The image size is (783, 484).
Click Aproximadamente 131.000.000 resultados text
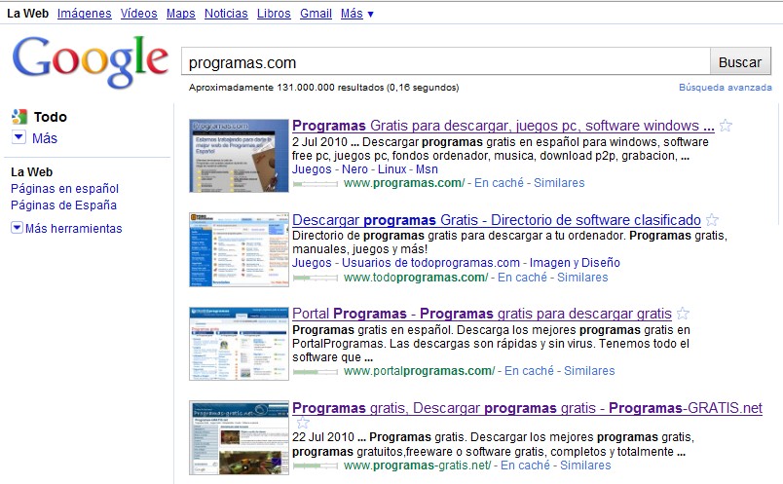click(x=323, y=88)
